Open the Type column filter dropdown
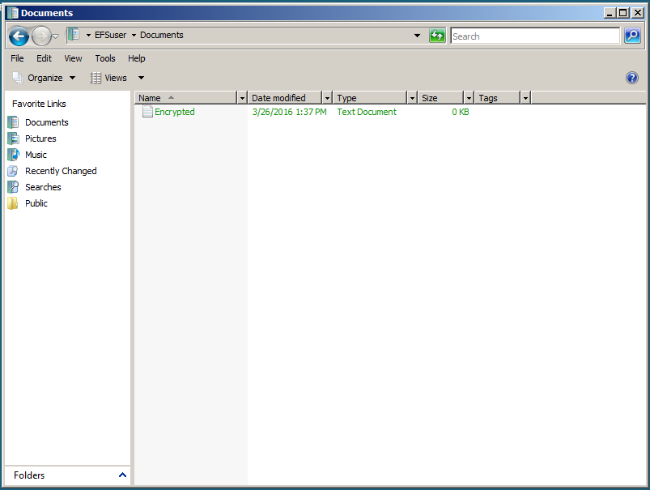The height and width of the screenshot is (490, 650). click(413, 98)
